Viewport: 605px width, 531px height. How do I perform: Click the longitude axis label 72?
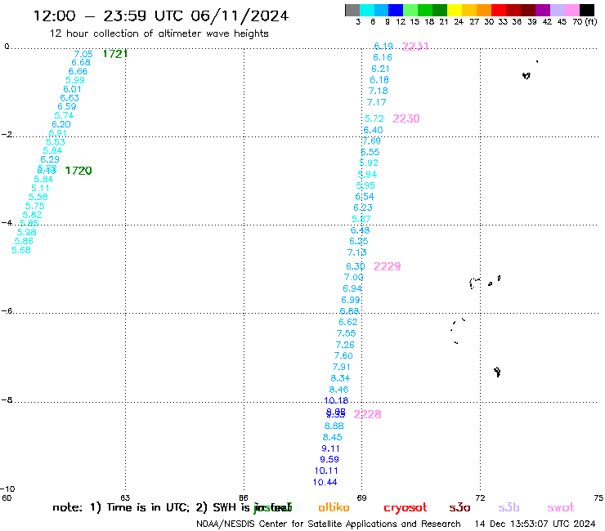[x=480, y=498]
